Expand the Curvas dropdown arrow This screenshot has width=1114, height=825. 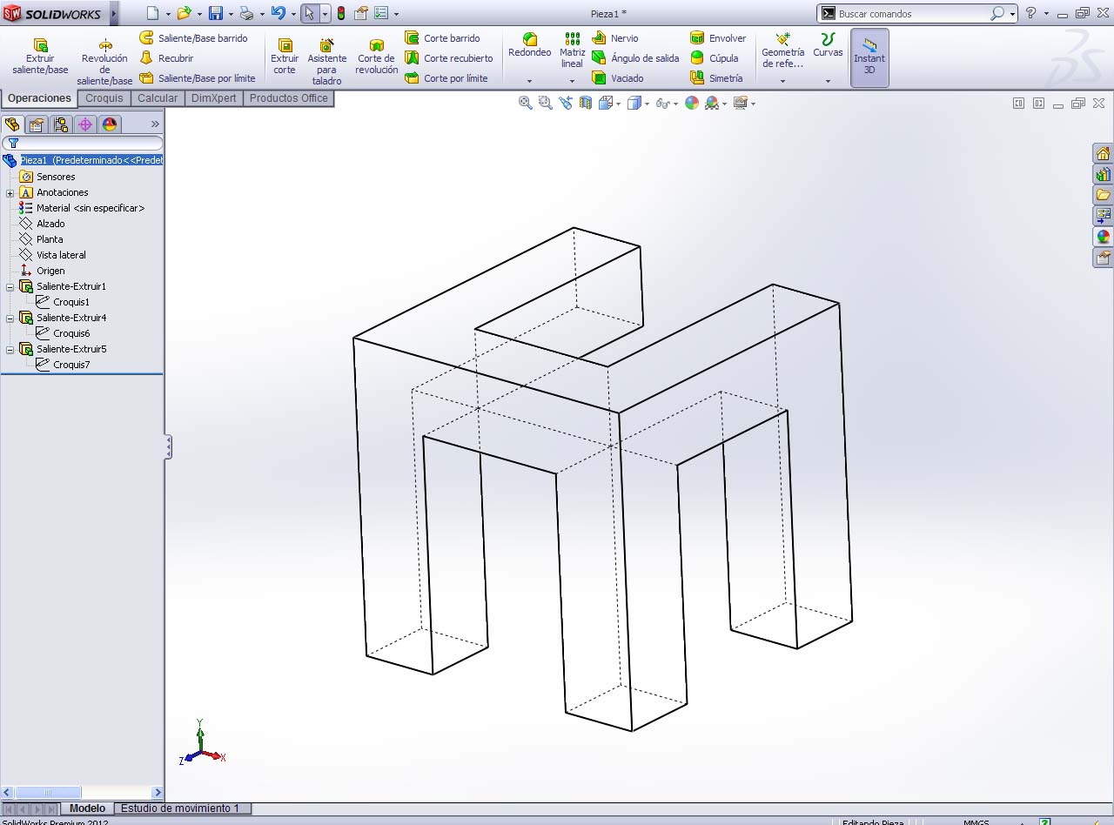click(x=828, y=81)
